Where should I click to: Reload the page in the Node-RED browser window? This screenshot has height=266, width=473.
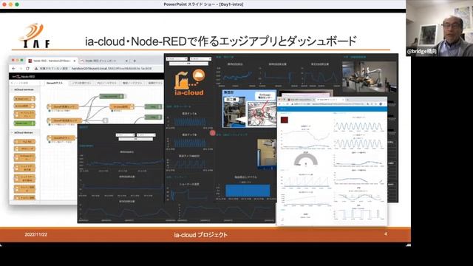click(27, 69)
